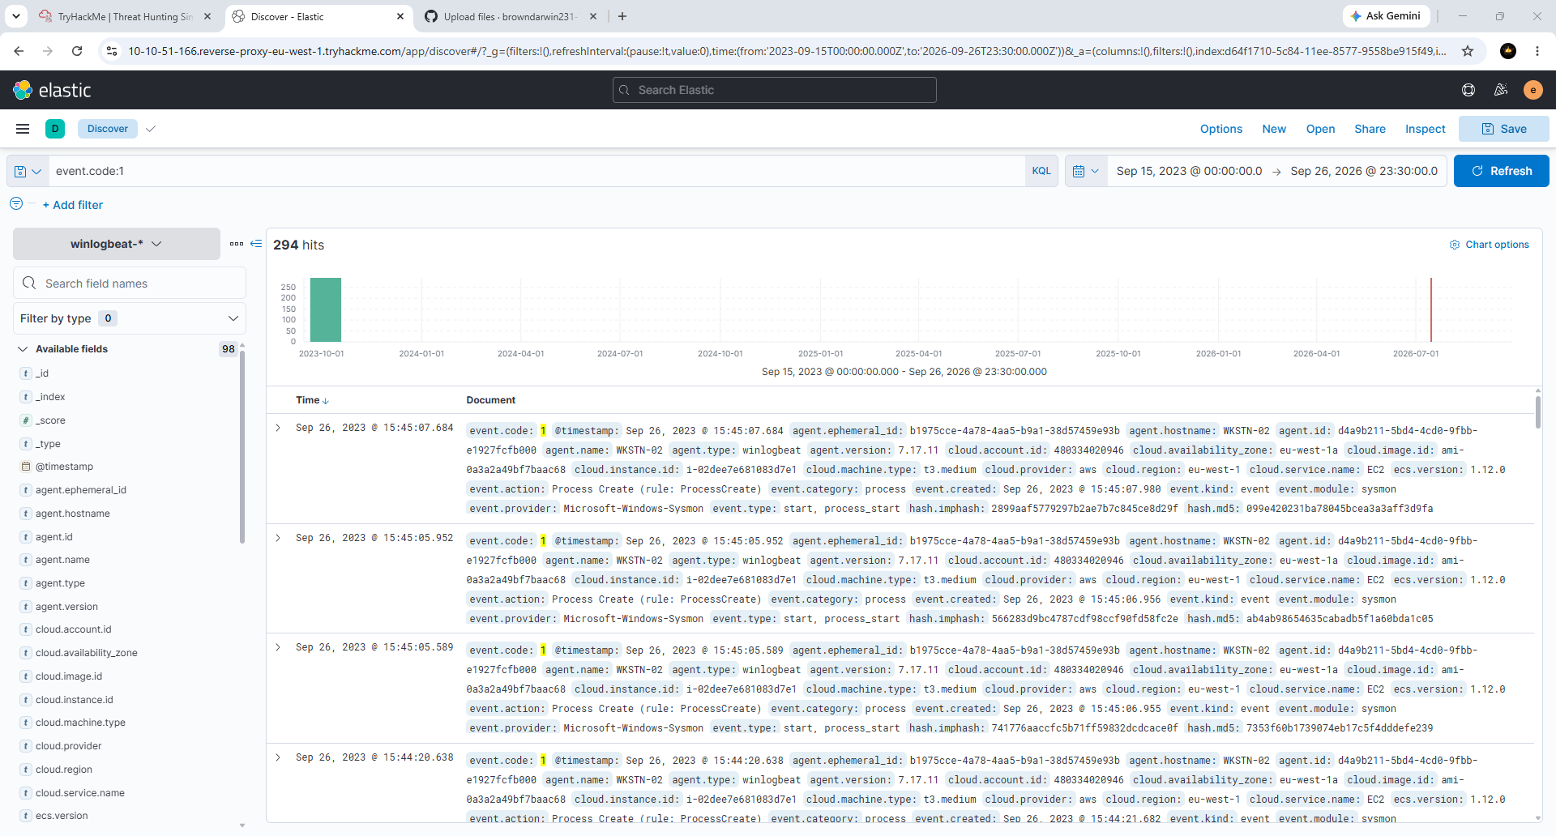Select cloud.instance.id field
Viewport: 1556px width, 836px height.
[x=75, y=700]
